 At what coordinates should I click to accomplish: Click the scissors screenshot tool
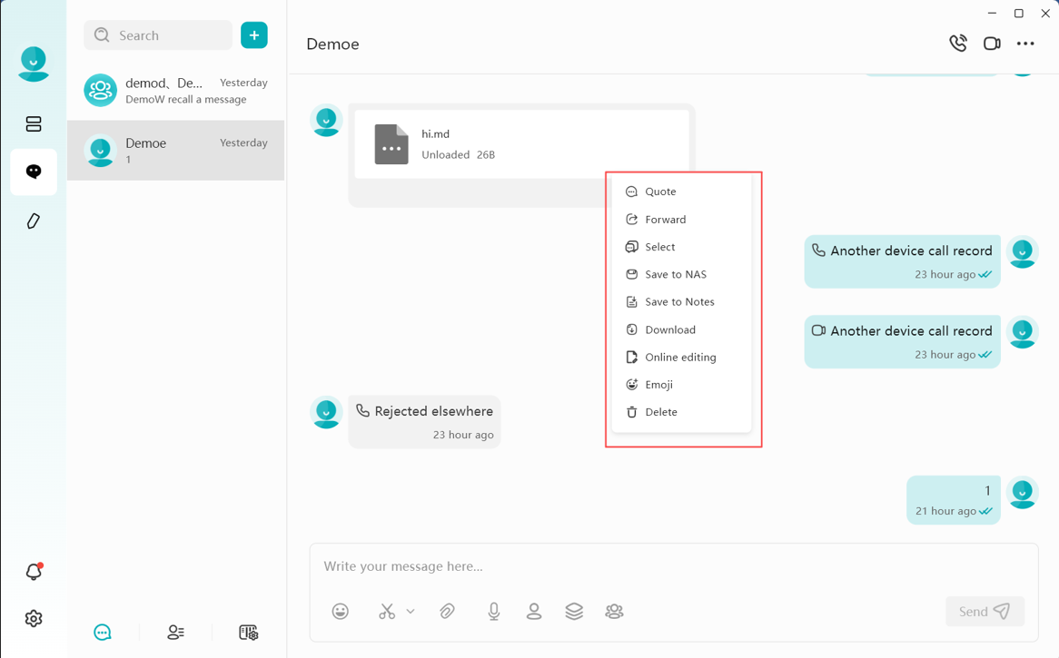pyautogui.click(x=387, y=612)
